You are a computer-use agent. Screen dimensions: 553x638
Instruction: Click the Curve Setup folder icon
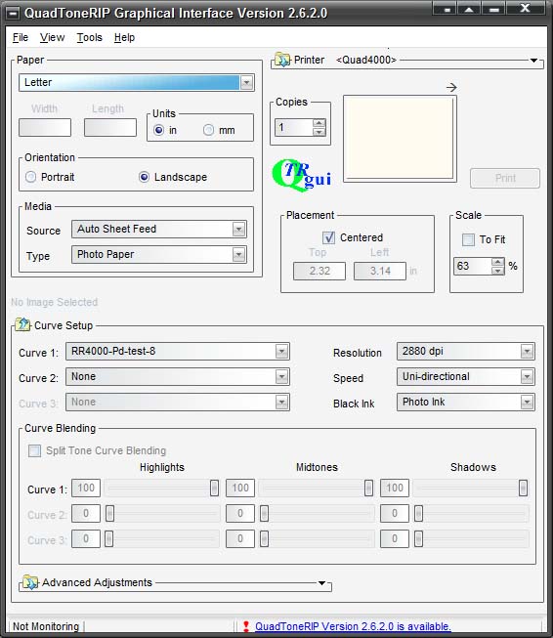click(22, 324)
